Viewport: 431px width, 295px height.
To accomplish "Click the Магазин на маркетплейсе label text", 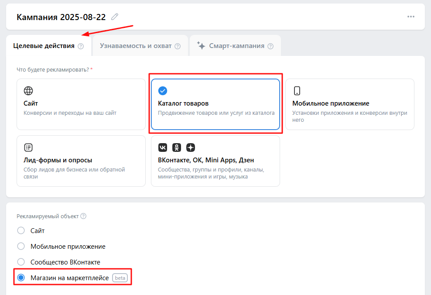I will 69,278.
